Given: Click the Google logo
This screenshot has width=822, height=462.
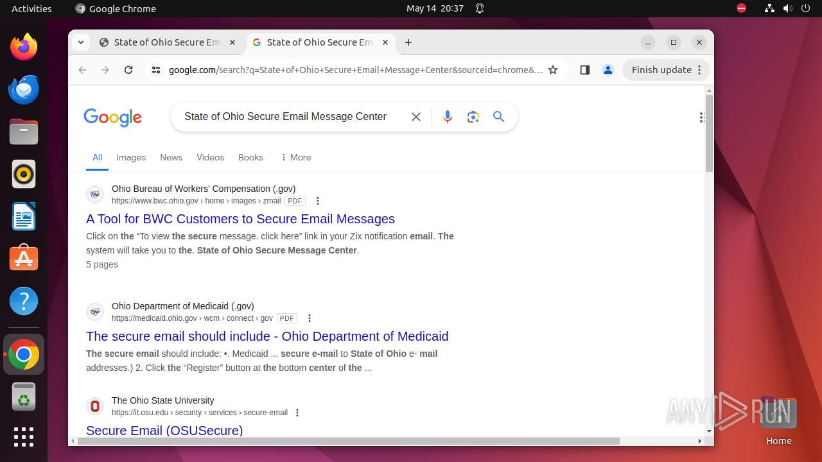Looking at the screenshot, I should point(112,117).
